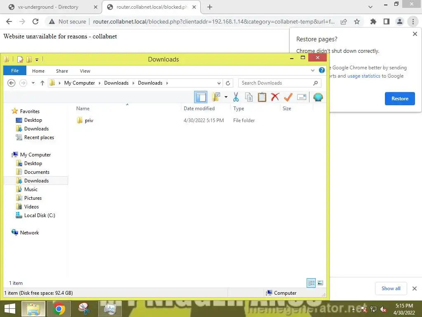The height and width of the screenshot is (317, 422).
Task: Expand the arrow after My Computer breadcrumb
Action: [x=100, y=83]
